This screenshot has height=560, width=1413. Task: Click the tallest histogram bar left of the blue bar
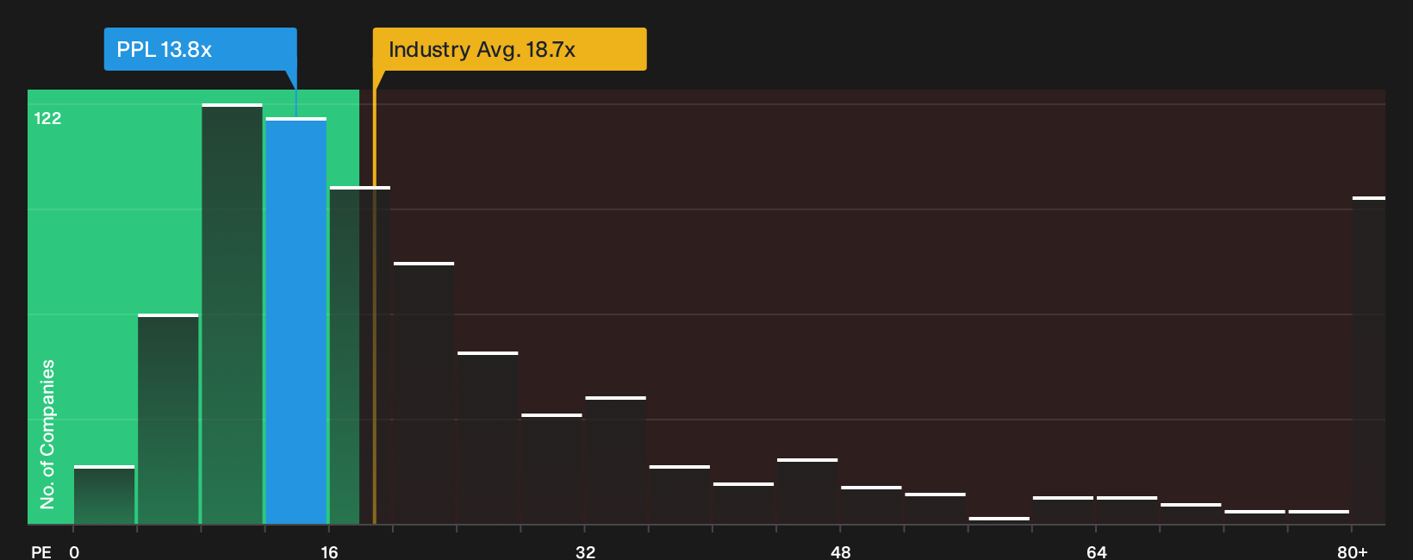click(232, 314)
